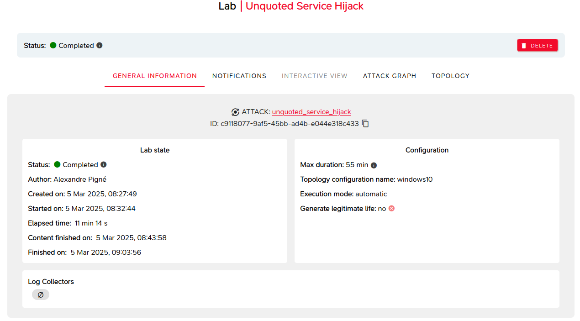Click the Content finished on date 08:43:58
This screenshot has width=580, height=321.
point(131,238)
